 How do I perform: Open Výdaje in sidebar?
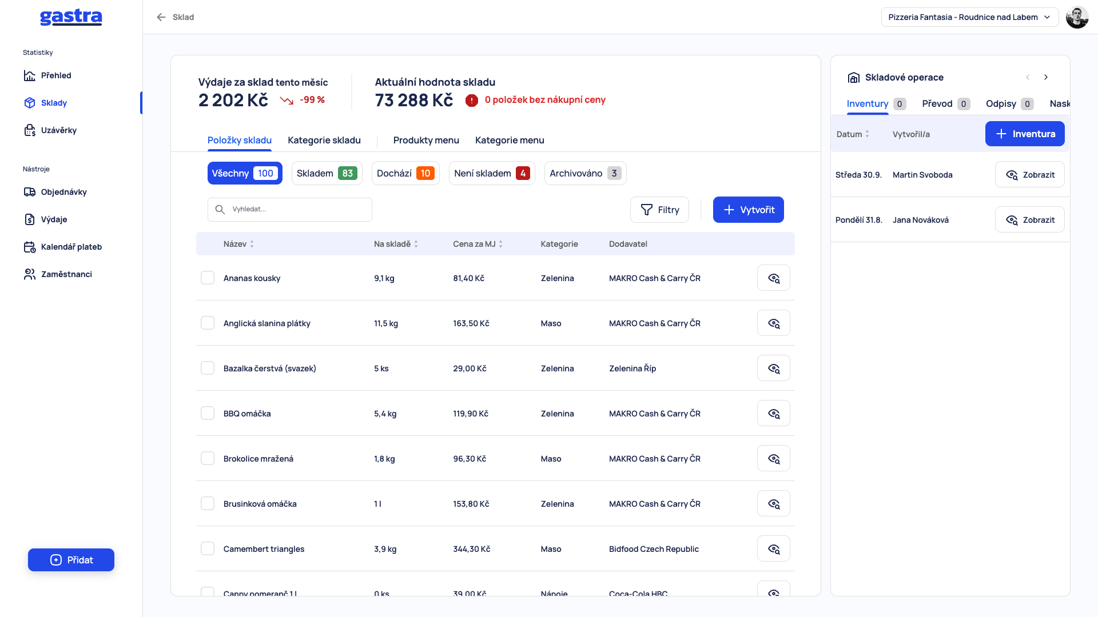pyautogui.click(x=46, y=219)
